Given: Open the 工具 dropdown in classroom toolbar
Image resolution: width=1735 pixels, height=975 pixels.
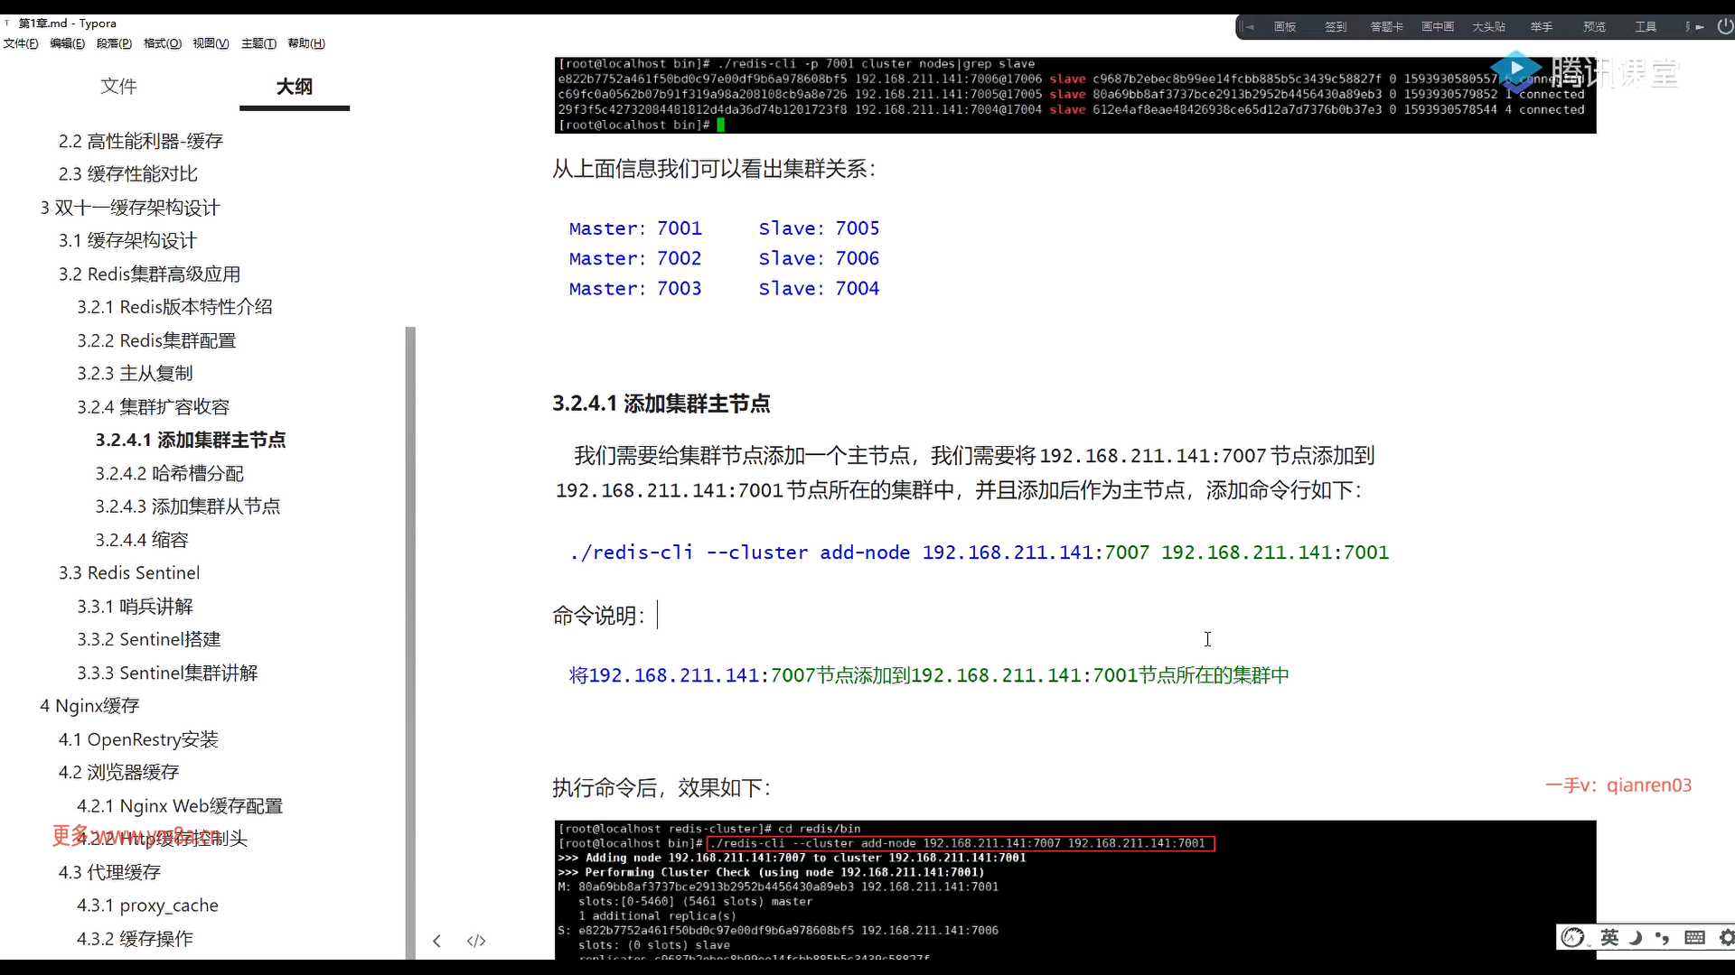Looking at the screenshot, I should 1645,27.
